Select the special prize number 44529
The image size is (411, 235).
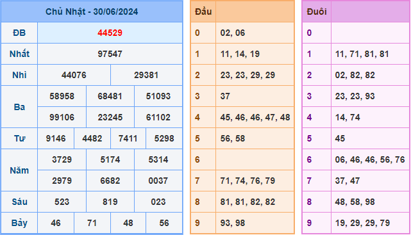(x=110, y=33)
